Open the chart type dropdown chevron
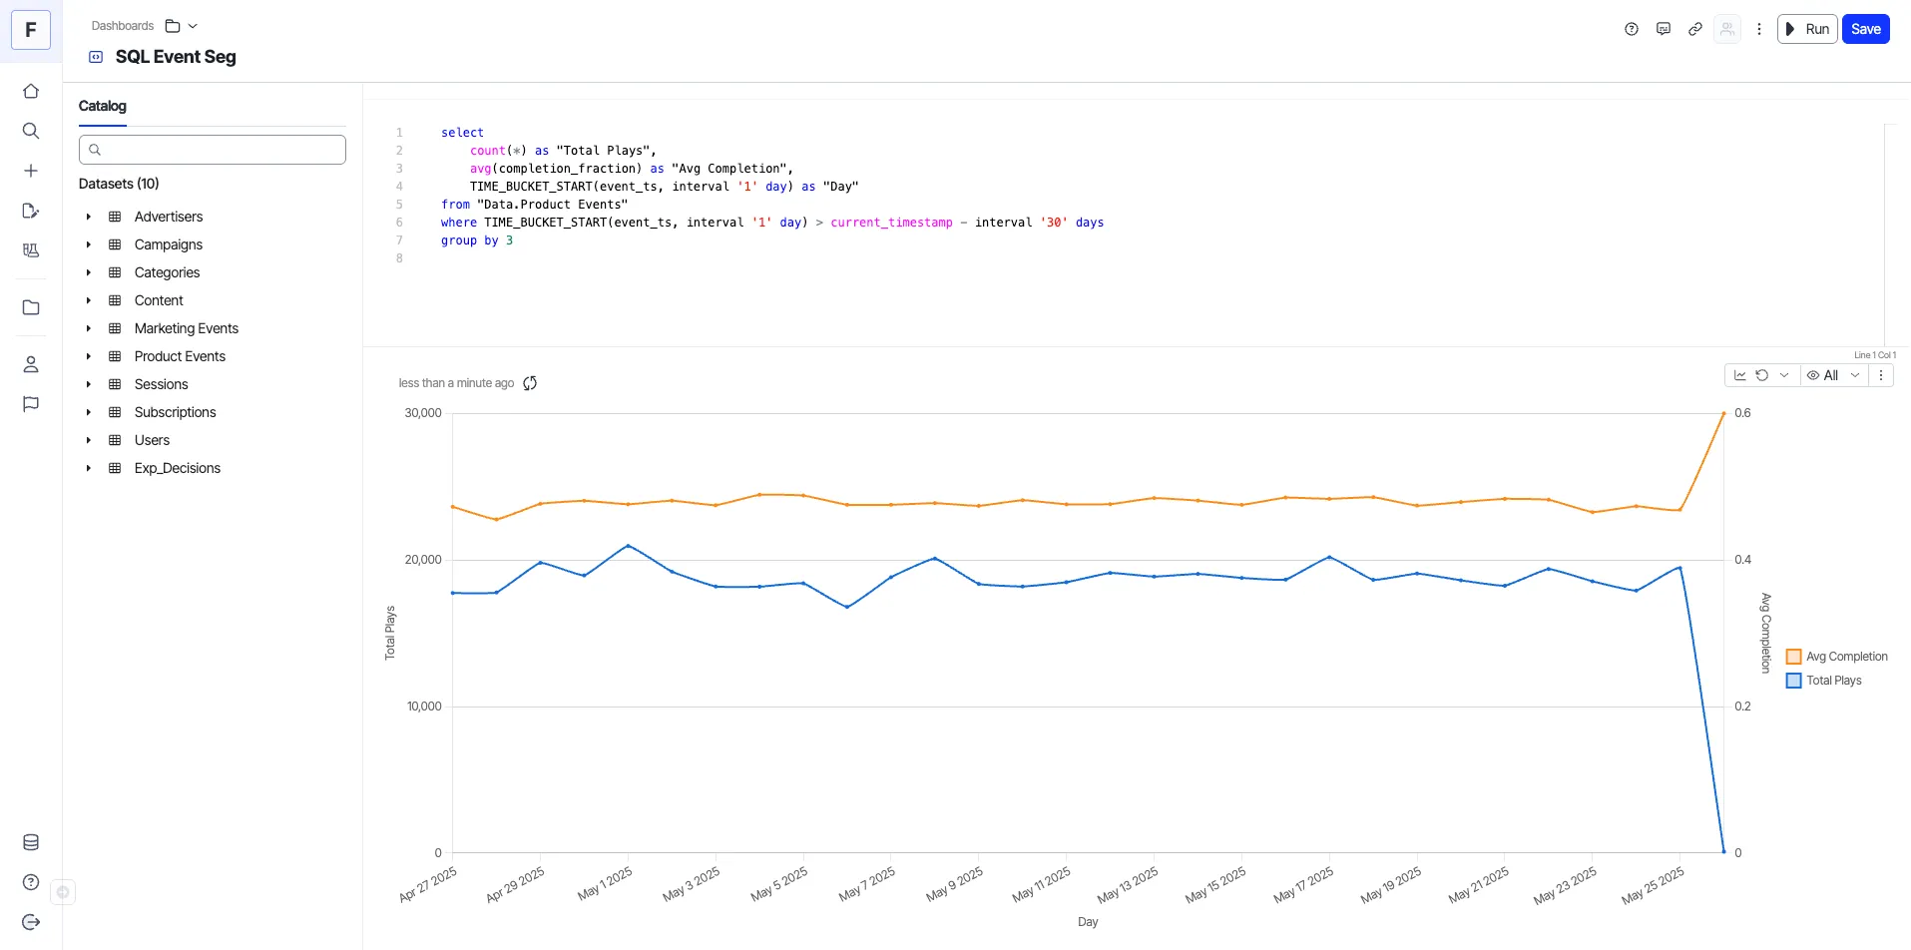Screen dimensions: 1911x950 pos(1784,375)
